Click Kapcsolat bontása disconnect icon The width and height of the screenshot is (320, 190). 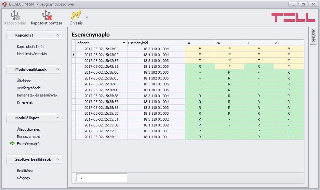tap(47, 15)
